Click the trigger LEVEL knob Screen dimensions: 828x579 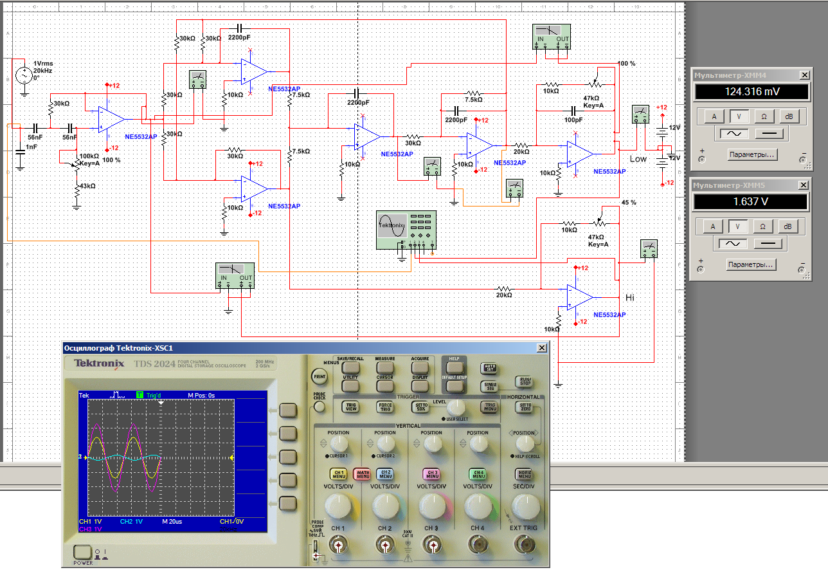pyautogui.click(x=456, y=407)
